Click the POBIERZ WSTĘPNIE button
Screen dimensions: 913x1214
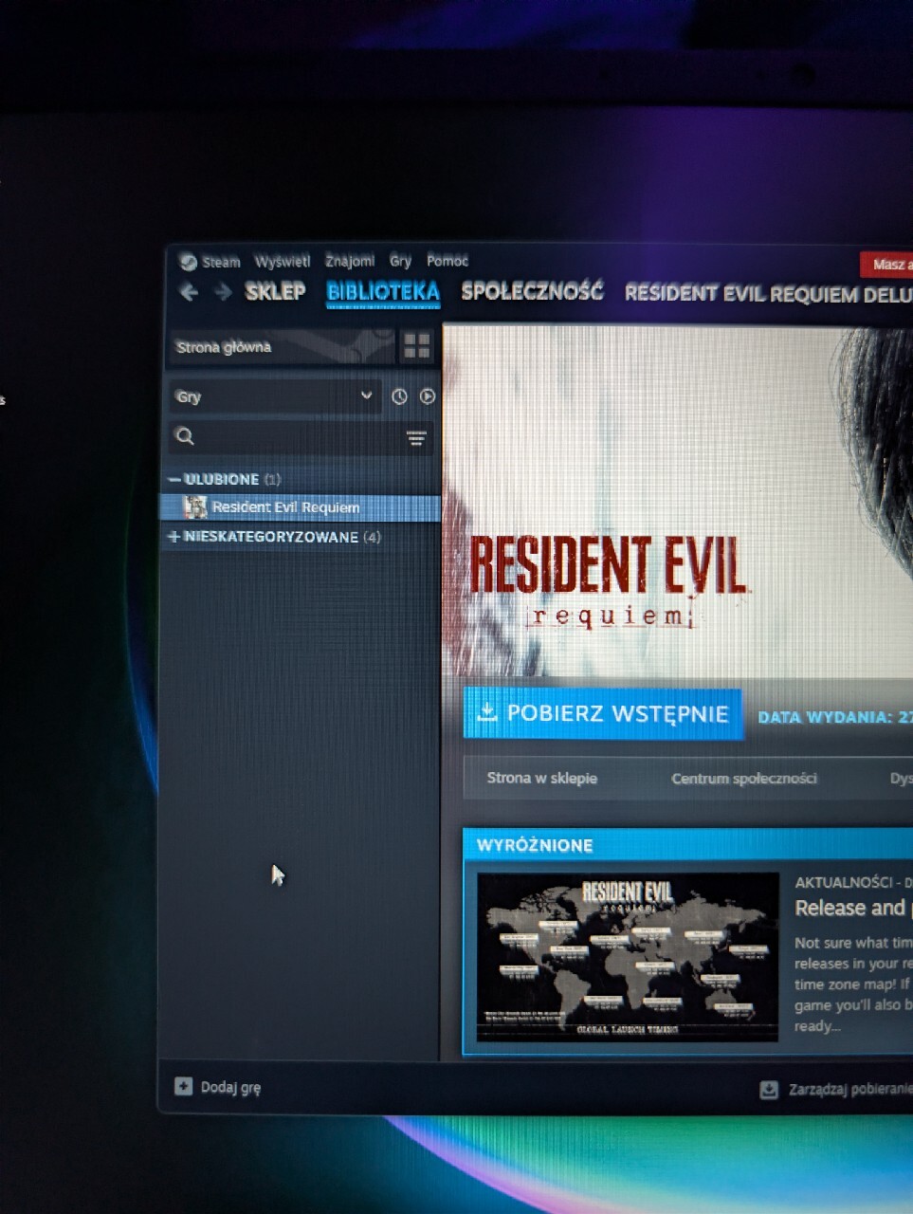pos(603,713)
